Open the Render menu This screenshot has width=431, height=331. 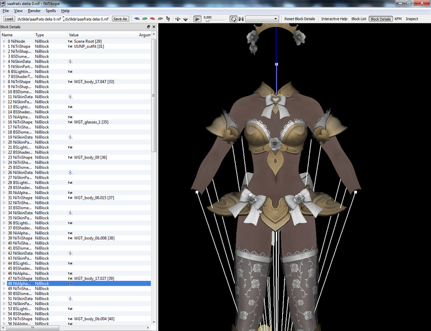[x=34, y=11]
